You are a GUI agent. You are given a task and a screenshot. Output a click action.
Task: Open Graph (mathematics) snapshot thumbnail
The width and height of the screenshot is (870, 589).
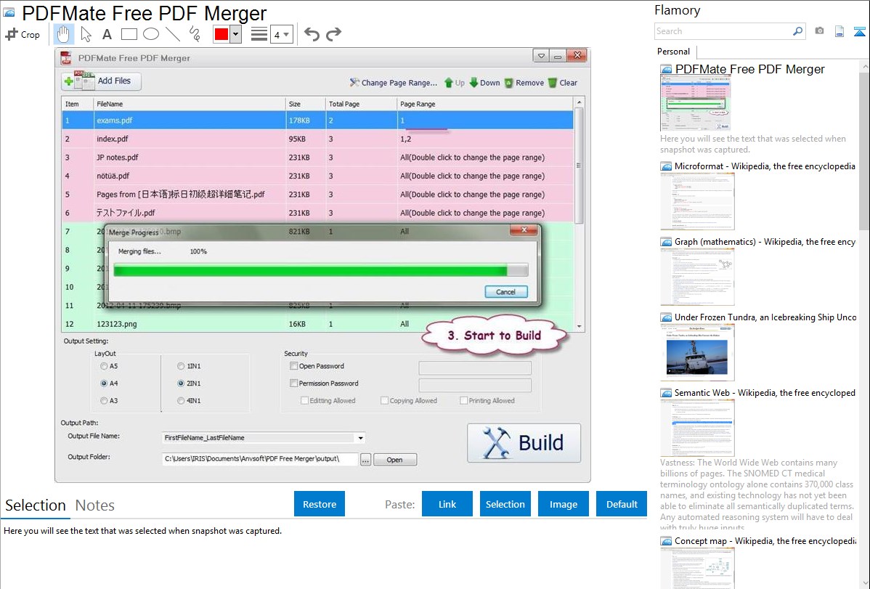pos(697,277)
